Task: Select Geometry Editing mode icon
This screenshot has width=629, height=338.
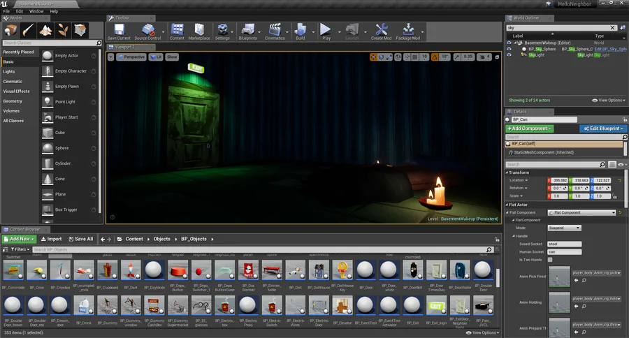Action: point(80,30)
